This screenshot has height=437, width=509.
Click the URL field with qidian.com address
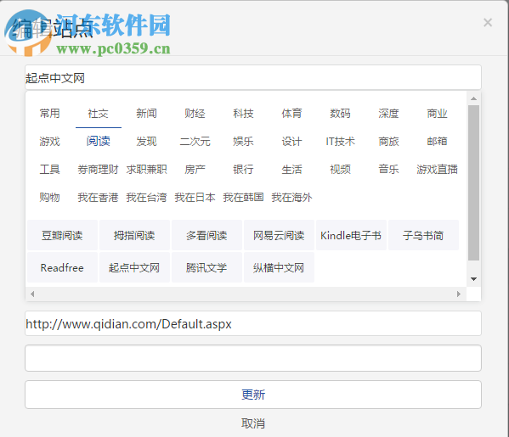click(253, 323)
